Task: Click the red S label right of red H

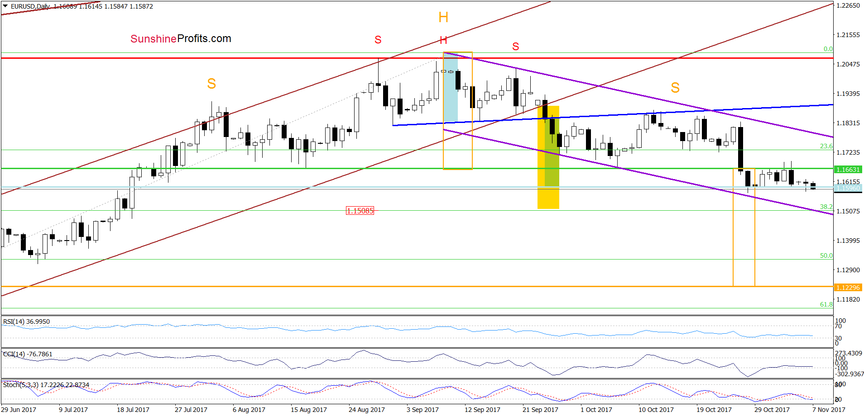Action: point(516,47)
